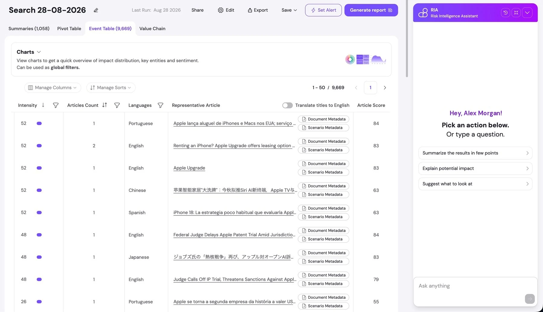Send the message in the RIA chat

(x=530, y=299)
